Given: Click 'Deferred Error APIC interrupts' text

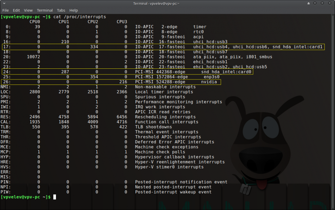Looking at the screenshot, I should [x=175, y=142].
